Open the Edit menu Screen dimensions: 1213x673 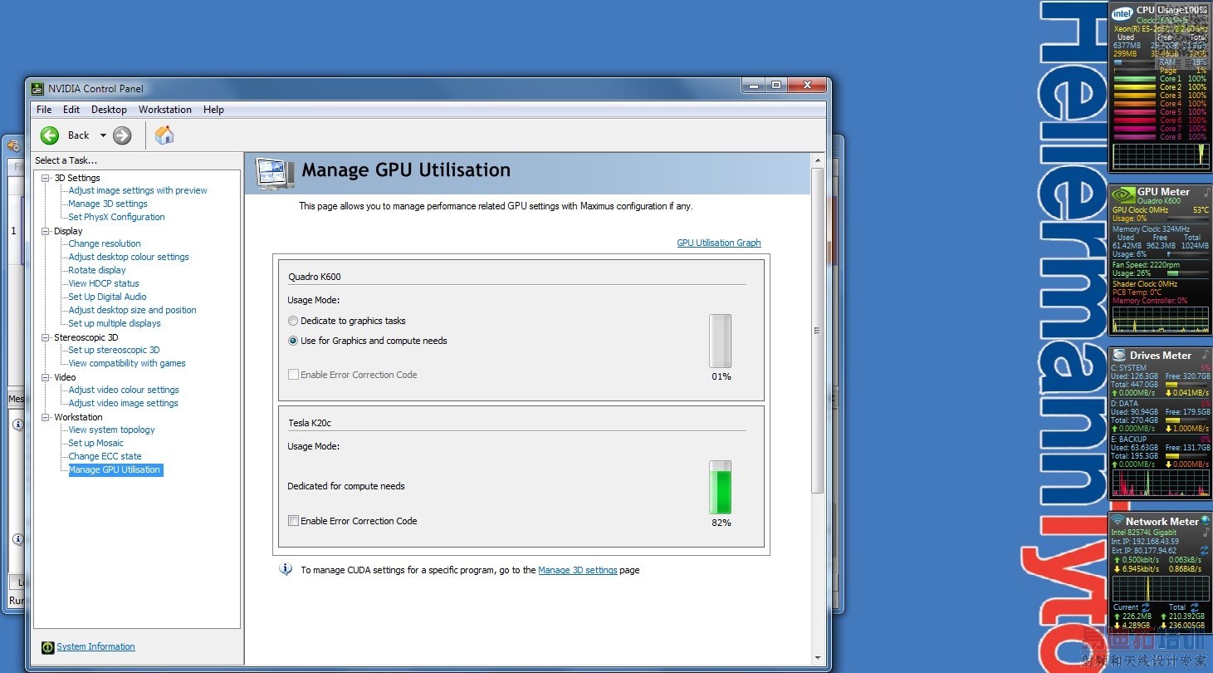pyautogui.click(x=71, y=110)
